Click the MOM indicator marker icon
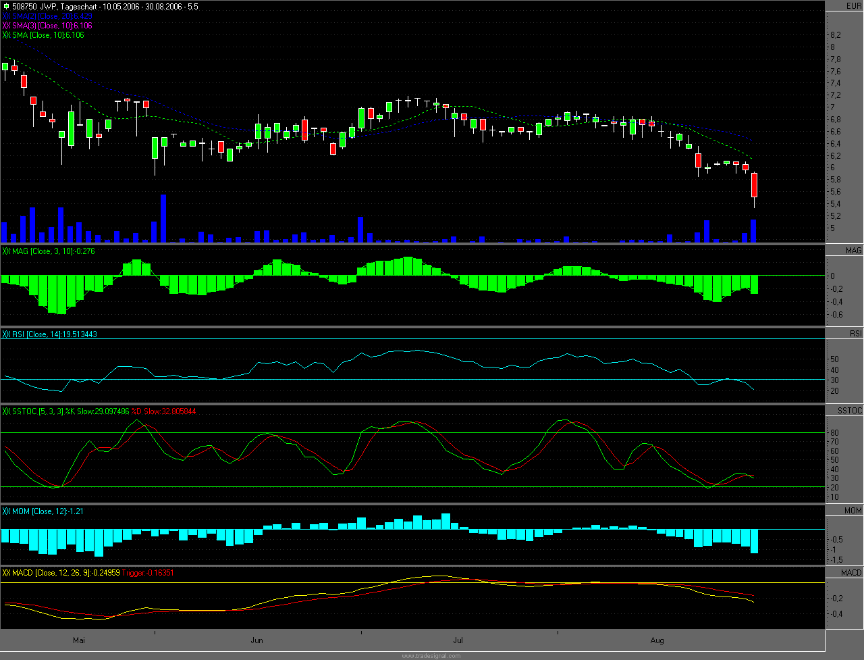Viewport: 864px width, 660px height. pyautogui.click(x=6, y=511)
